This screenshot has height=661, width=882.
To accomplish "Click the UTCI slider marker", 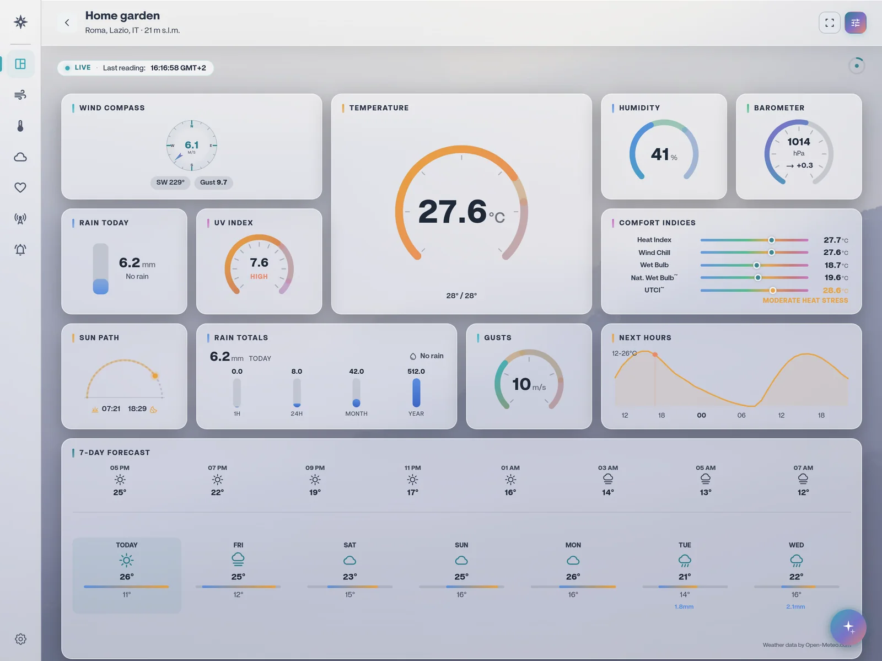I will pyautogui.click(x=773, y=291).
